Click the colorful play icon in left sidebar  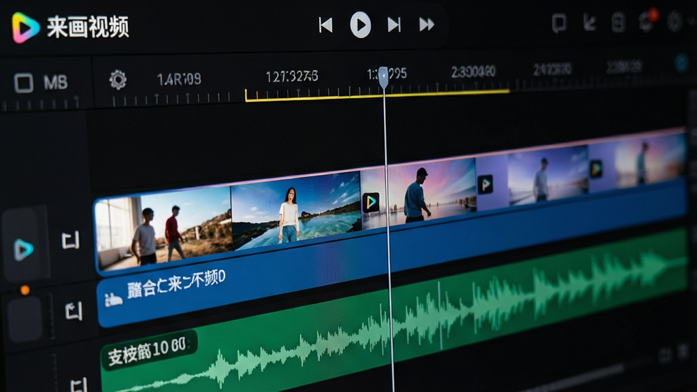click(x=23, y=249)
